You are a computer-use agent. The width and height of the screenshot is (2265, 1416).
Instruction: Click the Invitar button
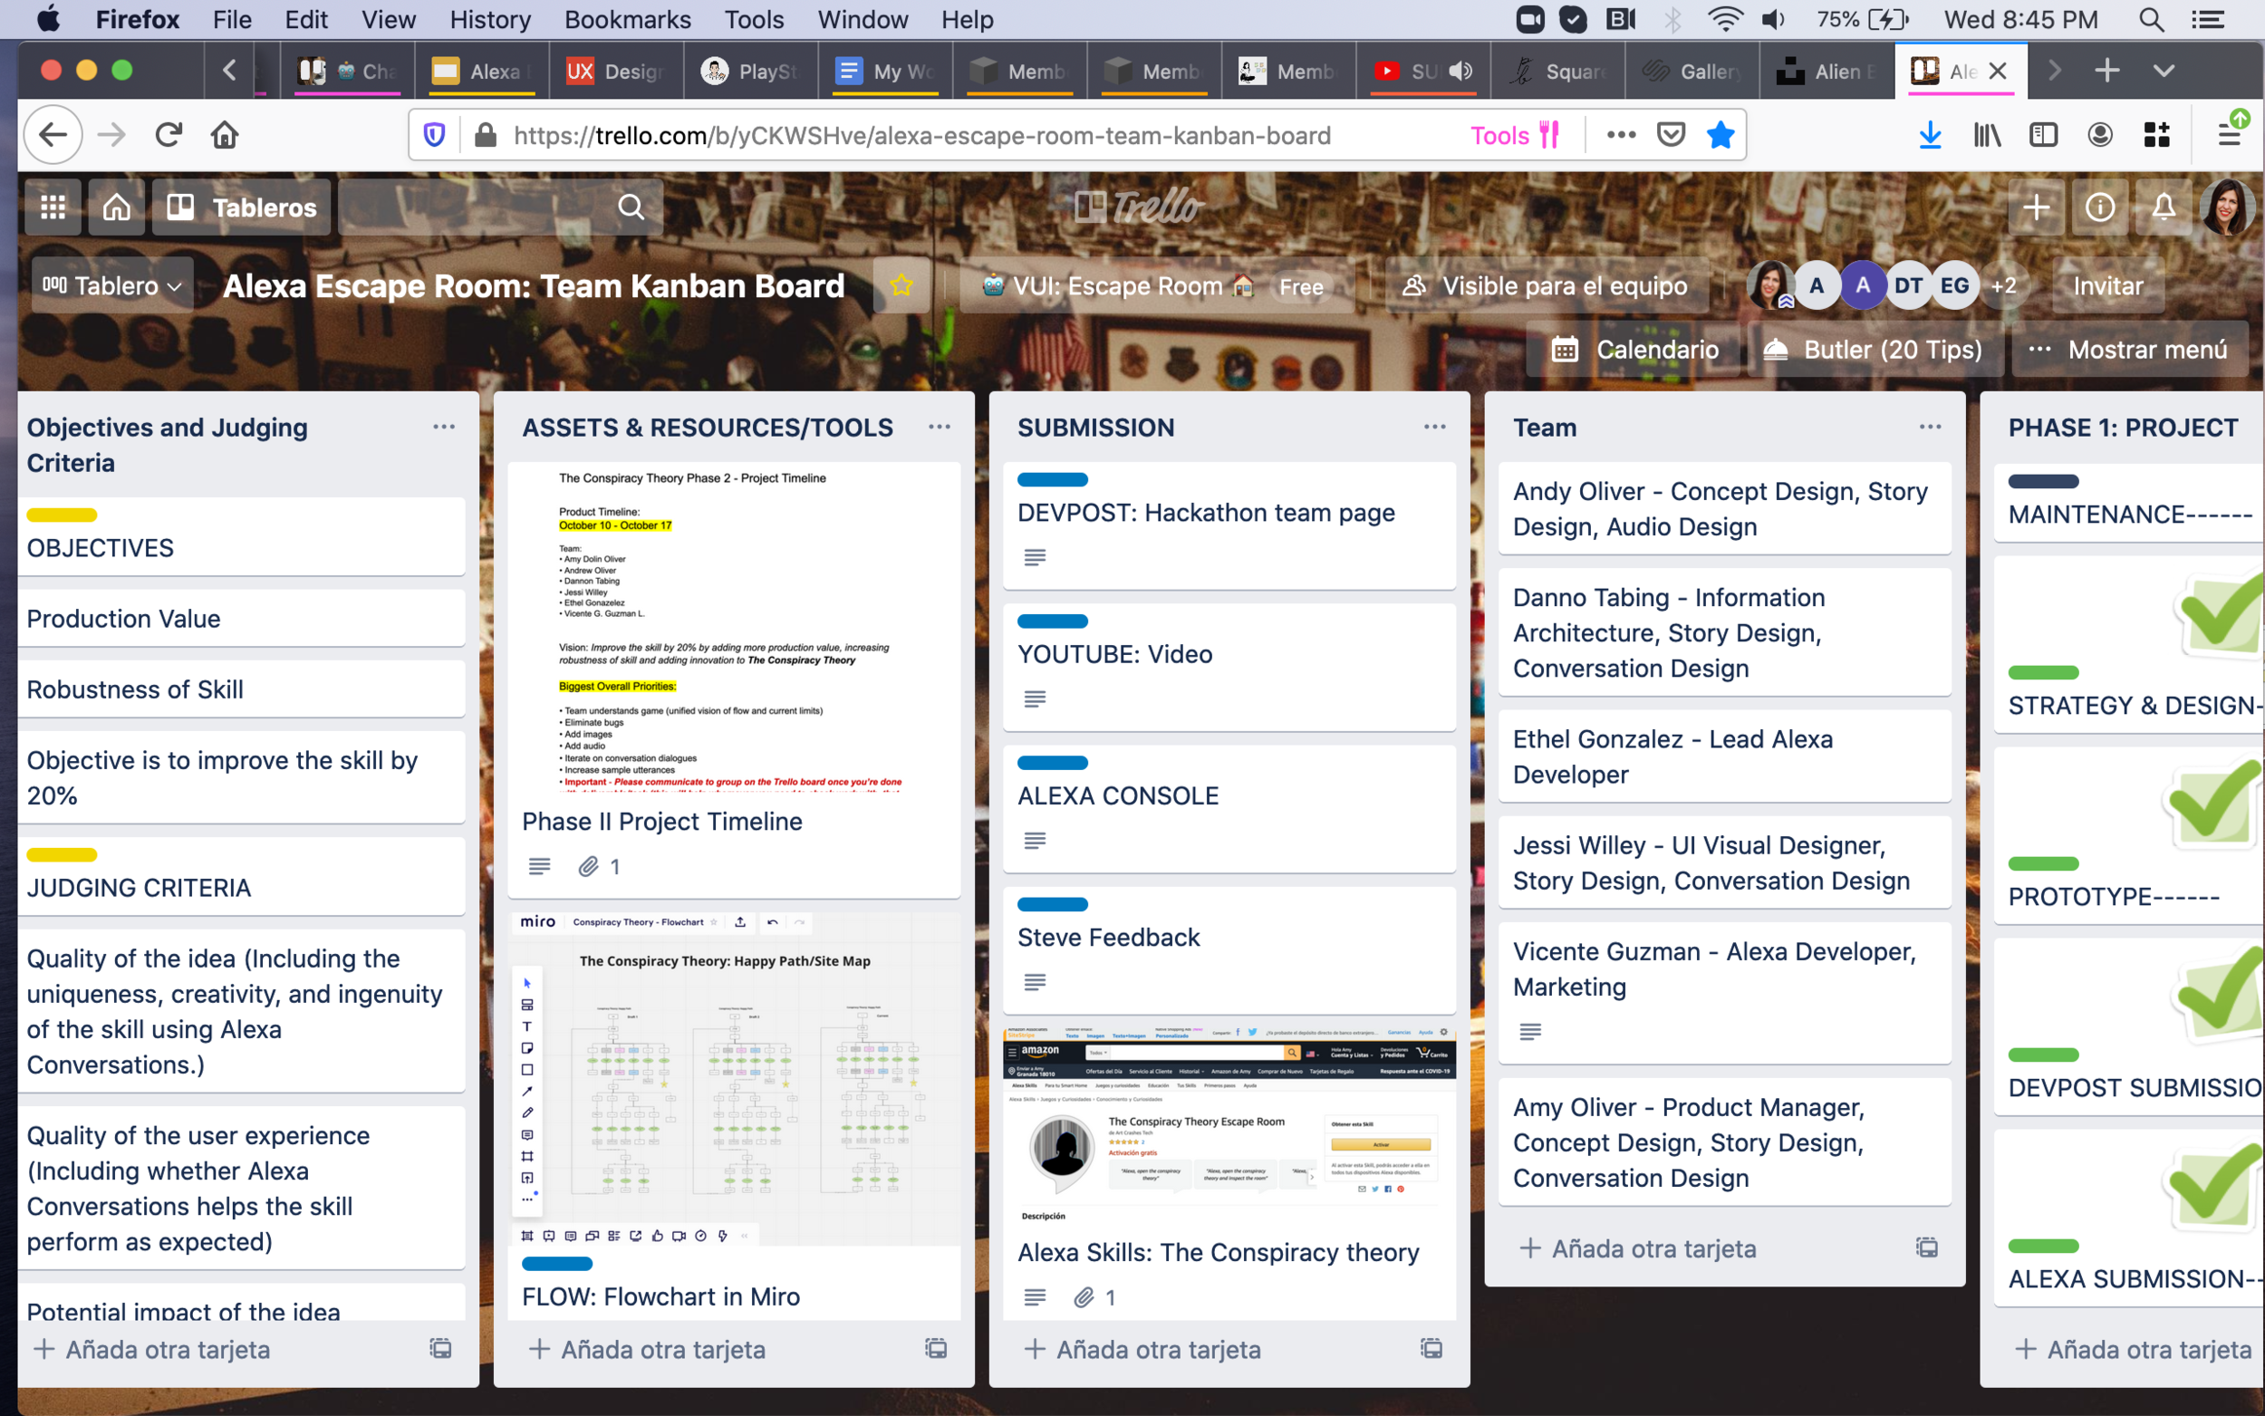(x=2106, y=285)
